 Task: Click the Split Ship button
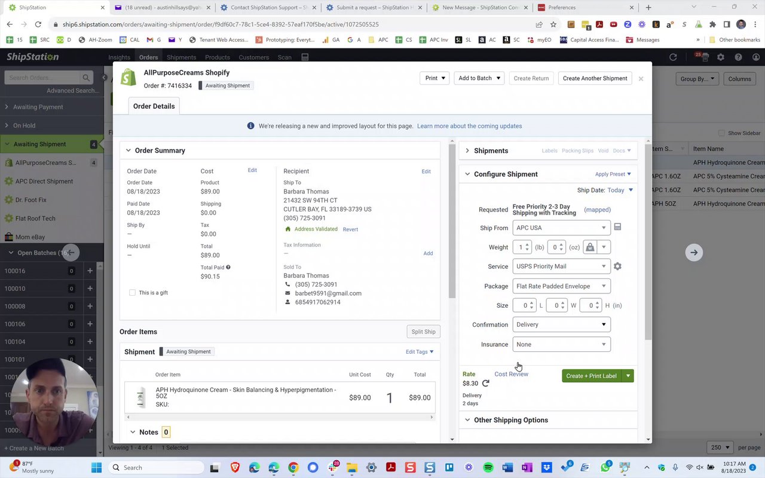pyautogui.click(x=423, y=332)
